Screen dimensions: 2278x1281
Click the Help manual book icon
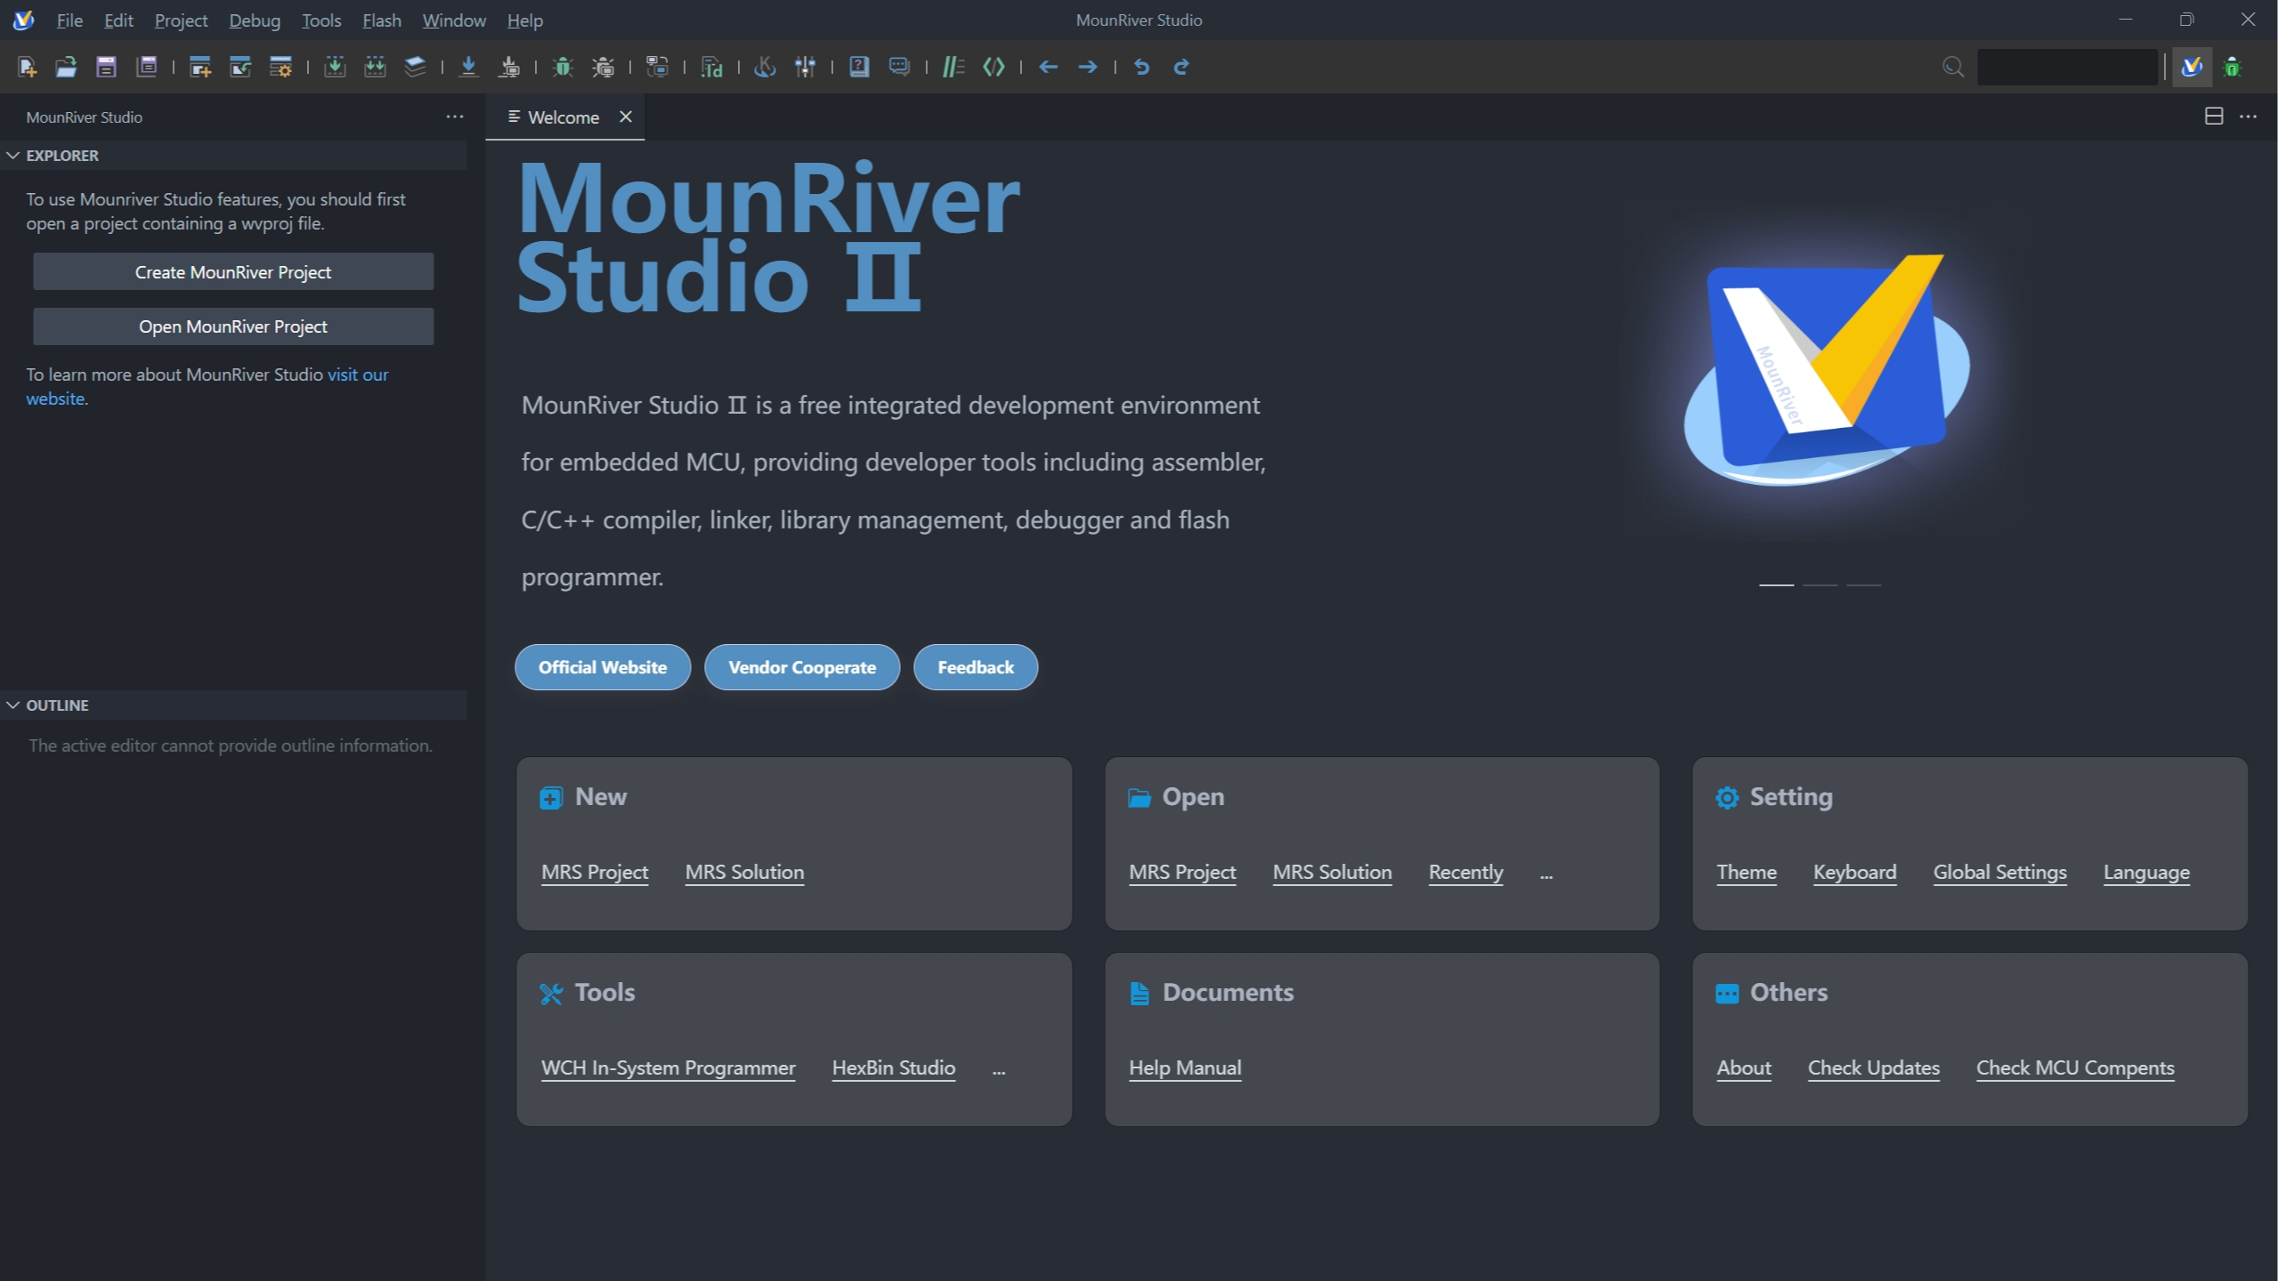coord(858,67)
